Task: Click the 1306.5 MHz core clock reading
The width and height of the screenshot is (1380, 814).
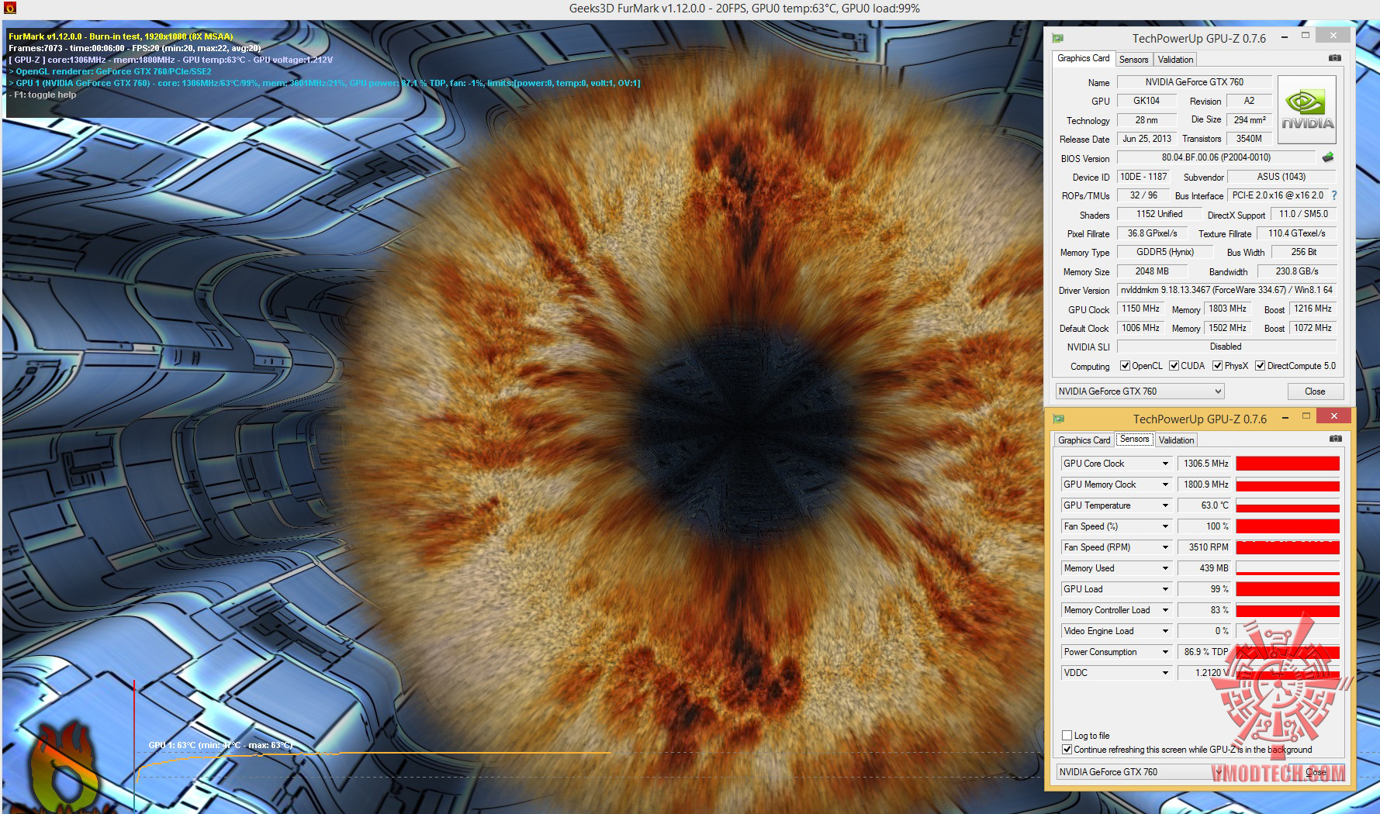Action: 1205,464
